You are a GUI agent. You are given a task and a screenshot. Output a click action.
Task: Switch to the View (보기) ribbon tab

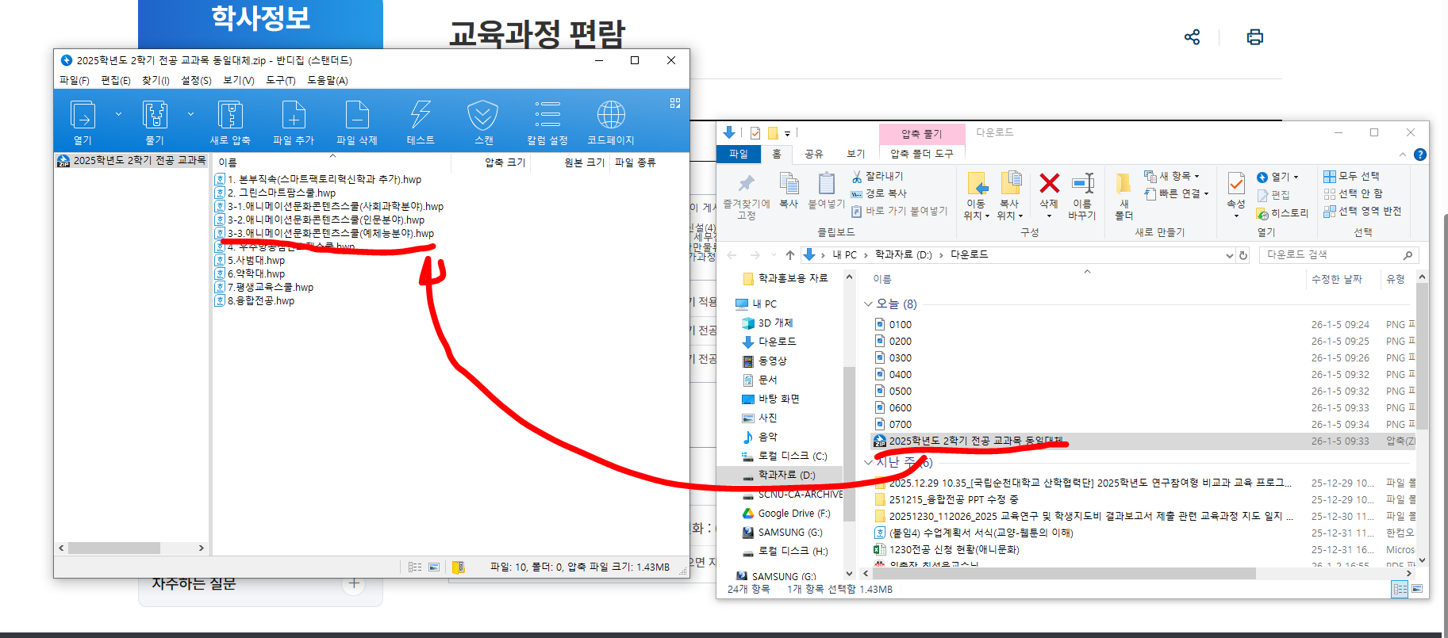click(855, 154)
